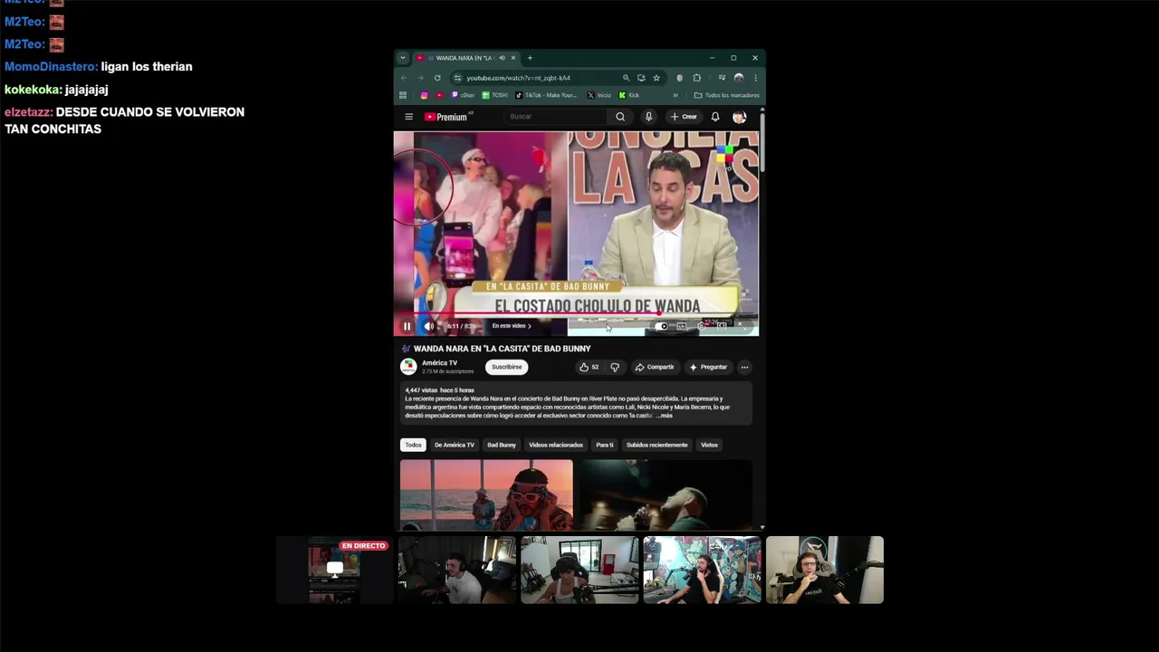Open the 'Todos los marcadores' folder
This screenshot has height=652, width=1159.
coord(726,95)
